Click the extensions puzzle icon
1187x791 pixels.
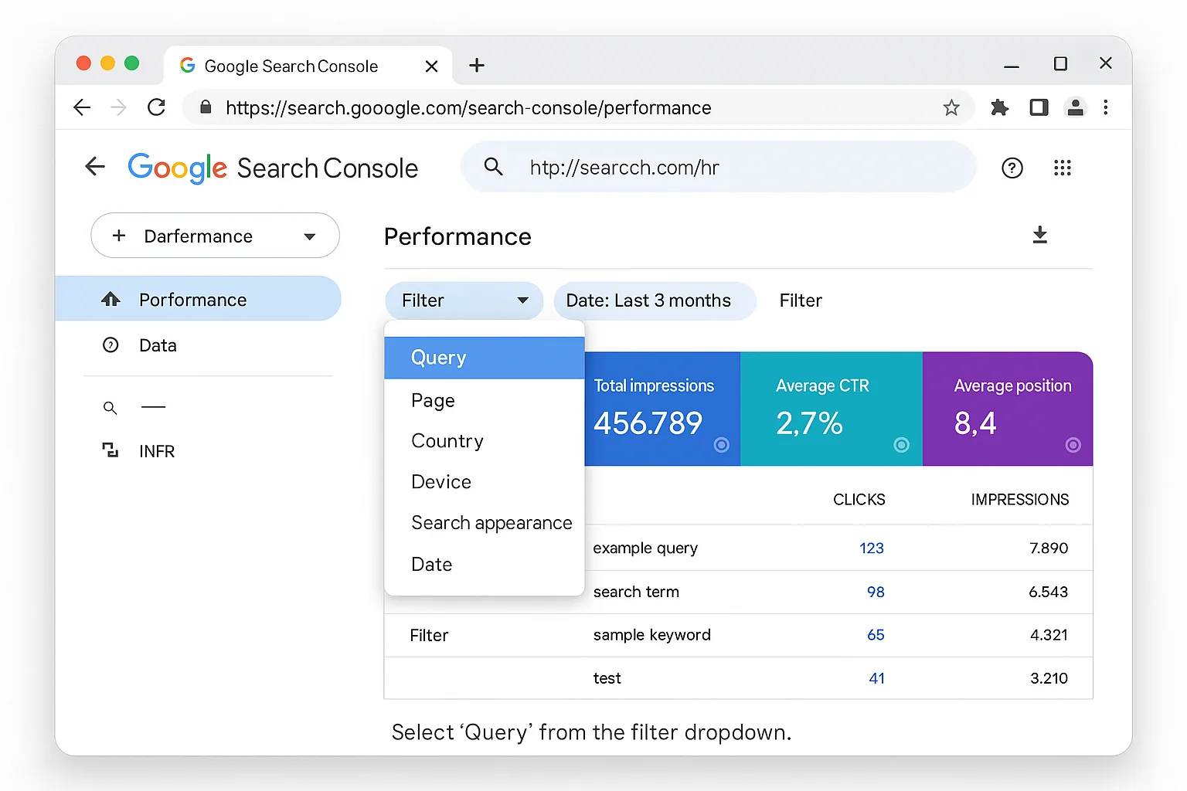(x=999, y=107)
